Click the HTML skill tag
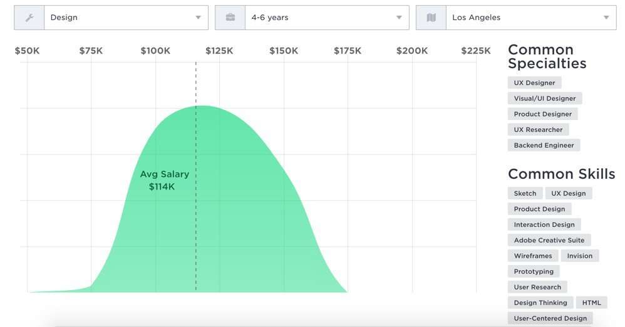The image size is (625, 327). pyautogui.click(x=592, y=303)
